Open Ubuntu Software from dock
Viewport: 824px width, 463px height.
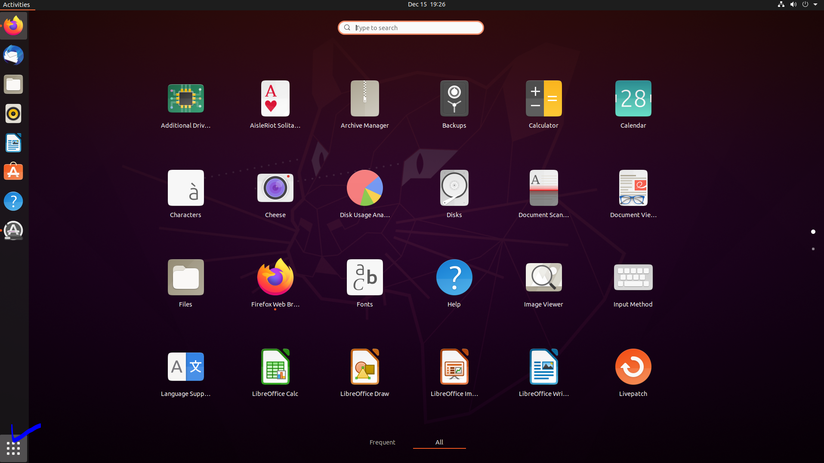13,172
